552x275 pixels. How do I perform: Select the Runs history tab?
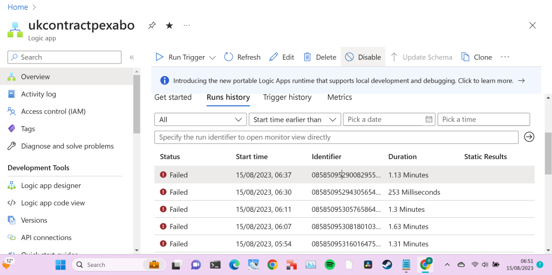tap(228, 97)
